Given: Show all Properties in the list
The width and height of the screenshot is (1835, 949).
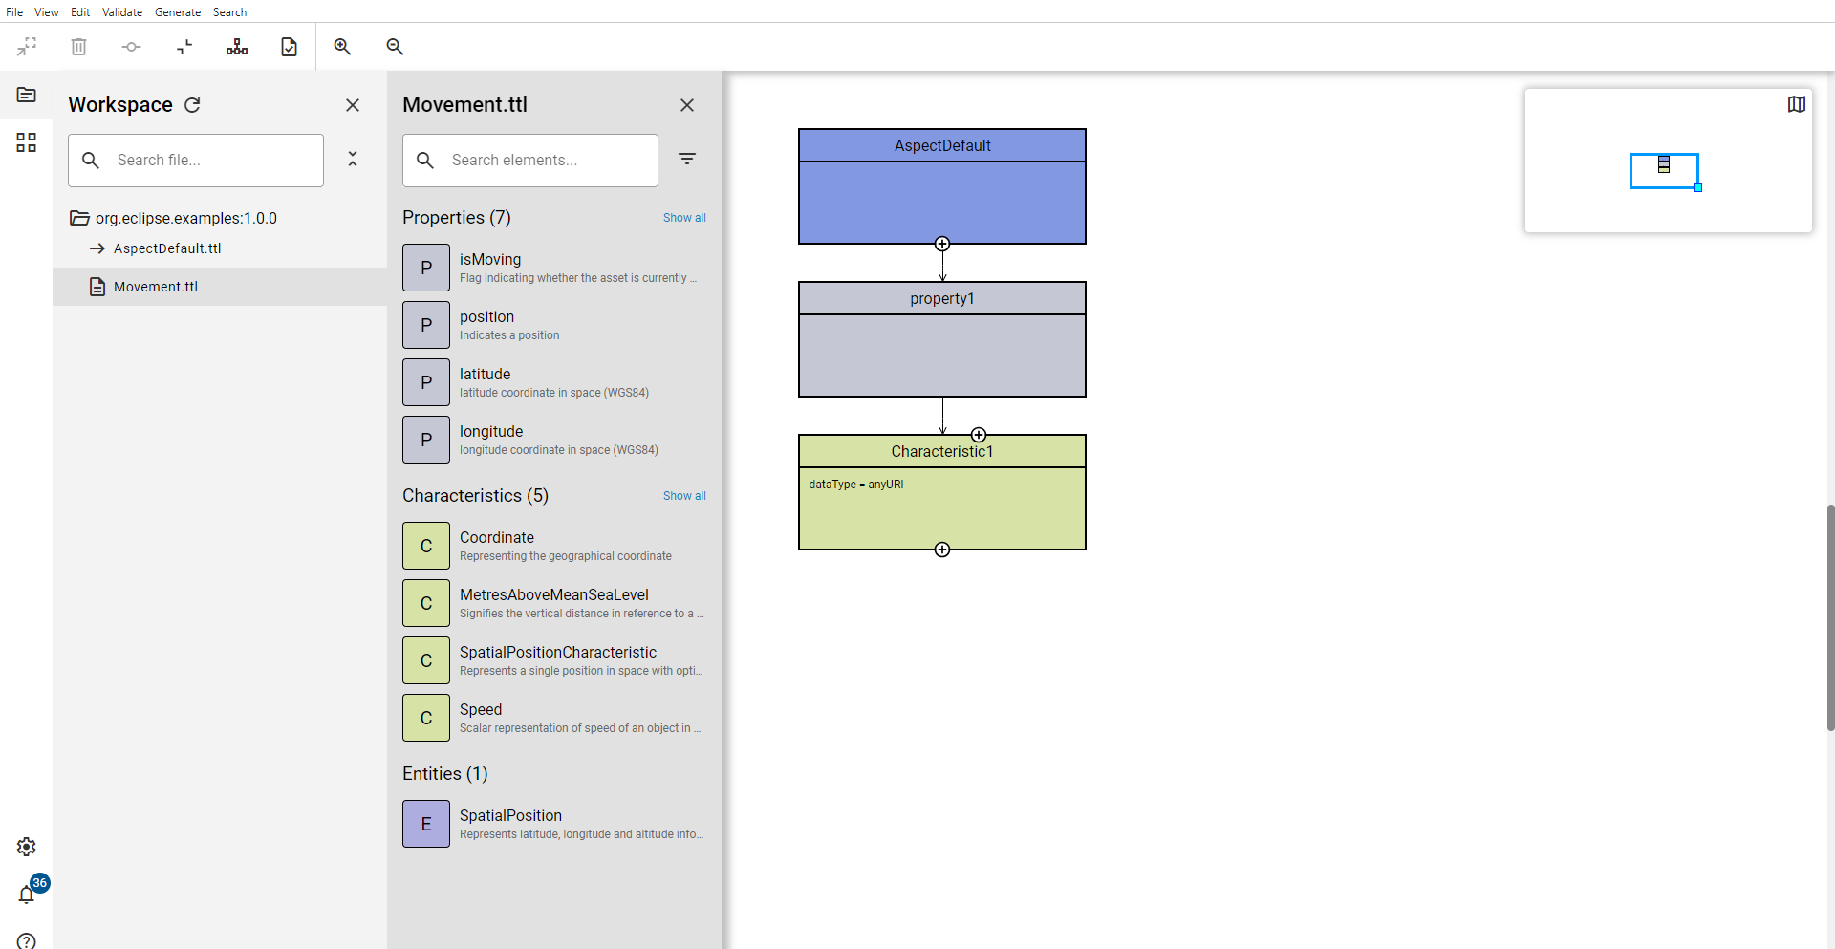Looking at the screenshot, I should [684, 217].
